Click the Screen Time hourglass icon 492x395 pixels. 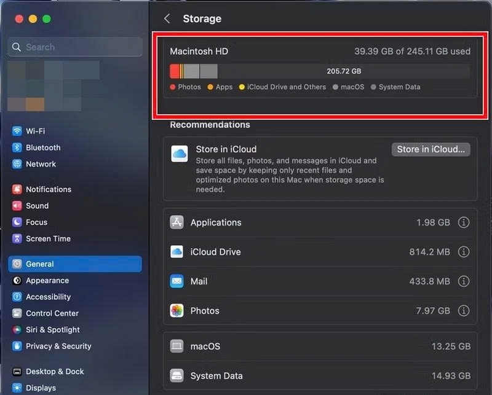point(17,238)
